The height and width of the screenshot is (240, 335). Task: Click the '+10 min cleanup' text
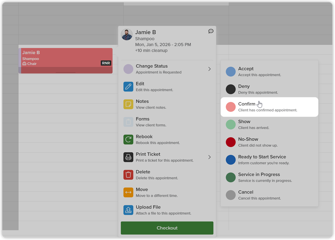151,50
